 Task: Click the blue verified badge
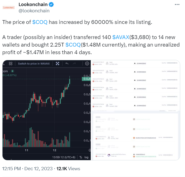[51, 5]
